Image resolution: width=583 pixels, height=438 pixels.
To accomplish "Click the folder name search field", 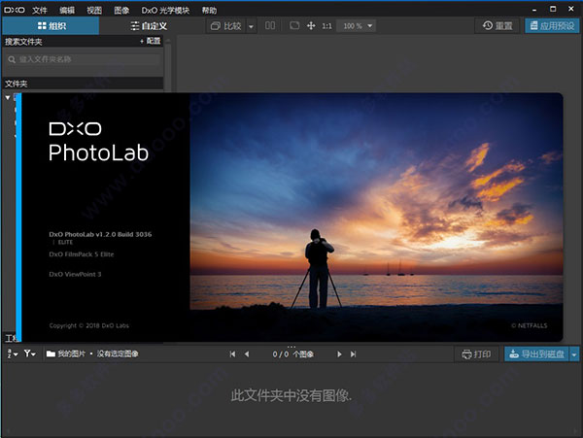I will coord(83,59).
